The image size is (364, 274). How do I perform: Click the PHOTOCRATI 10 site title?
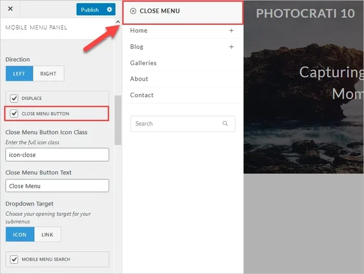pyautogui.click(x=305, y=13)
